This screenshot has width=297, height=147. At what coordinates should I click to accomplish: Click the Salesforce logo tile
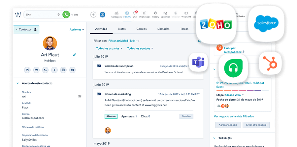pyautogui.click(x=266, y=24)
